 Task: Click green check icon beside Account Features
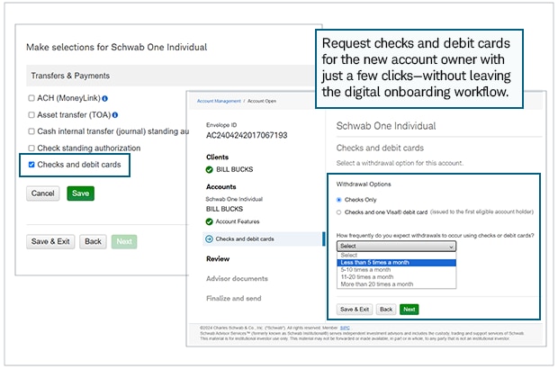(209, 221)
